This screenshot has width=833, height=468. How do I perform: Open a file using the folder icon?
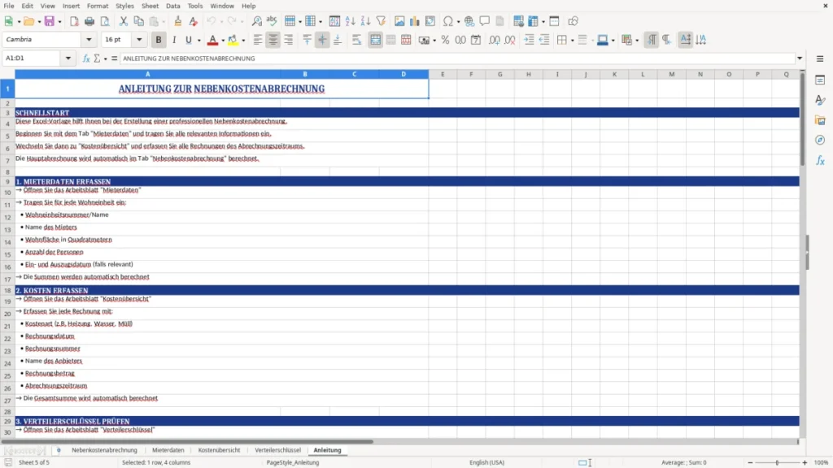pyautogui.click(x=28, y=21)
